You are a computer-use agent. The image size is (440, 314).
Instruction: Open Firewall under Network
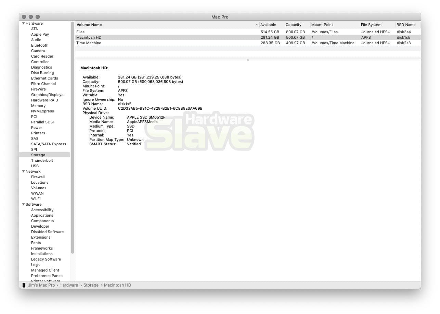pos(38,177)
